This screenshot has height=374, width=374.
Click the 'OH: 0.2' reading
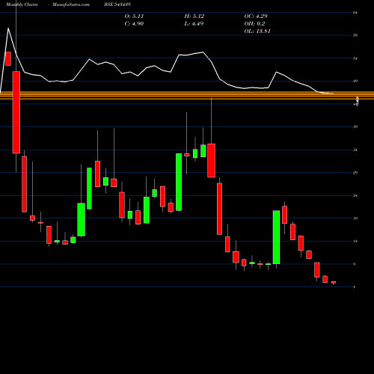coord(254,24)
